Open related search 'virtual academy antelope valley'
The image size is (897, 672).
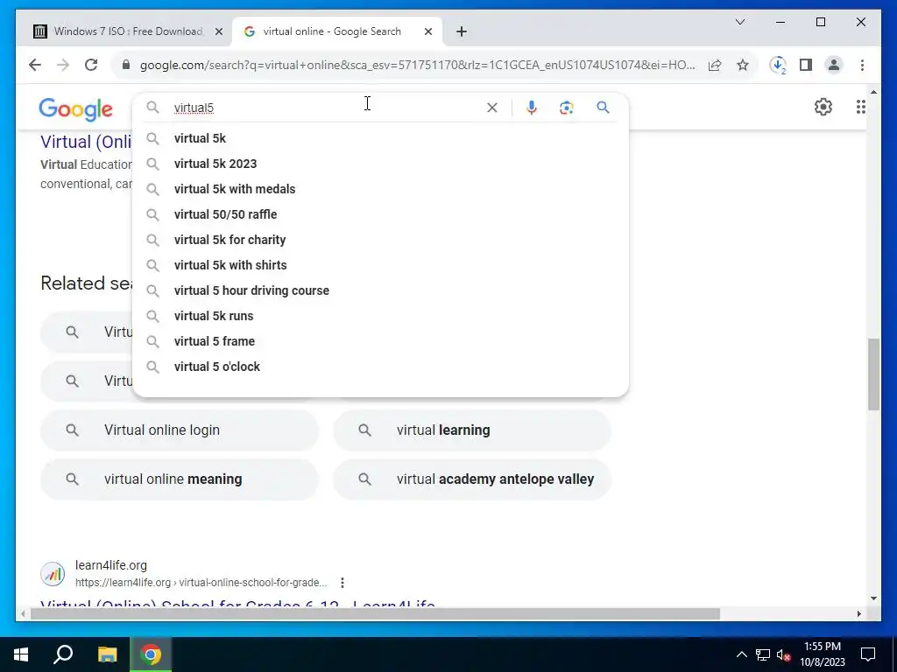[472, 479]
